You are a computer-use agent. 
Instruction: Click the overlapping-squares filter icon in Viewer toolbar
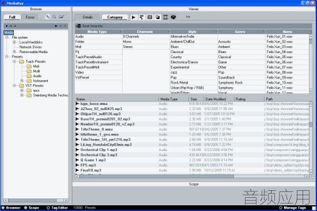coord(157,17)
